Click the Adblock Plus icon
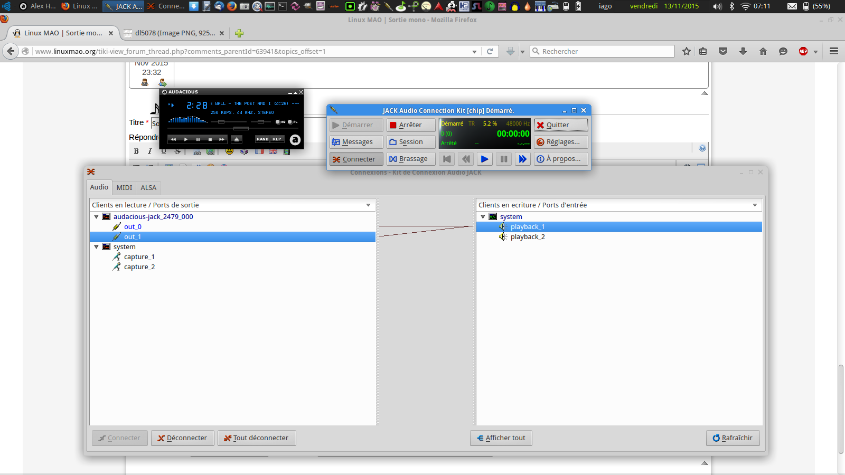The height and width of the screenshot is (475, 845). (803, 51)
